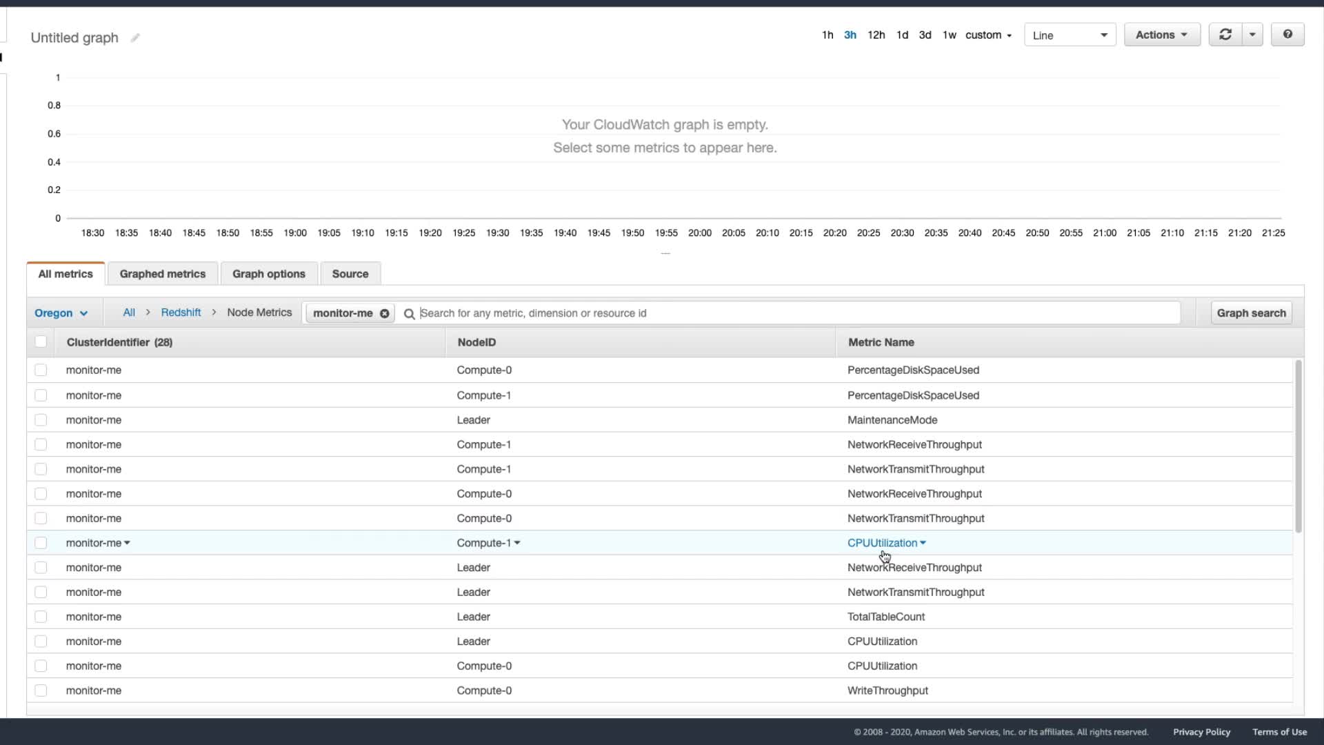Switch to the Graphed metrics tab
This screenshot has height=745, width=1324.
point(163,274)
